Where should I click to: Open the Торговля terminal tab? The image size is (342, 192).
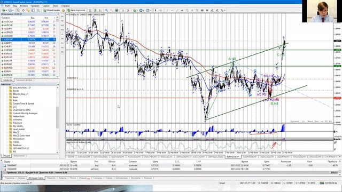coord(10,178)
